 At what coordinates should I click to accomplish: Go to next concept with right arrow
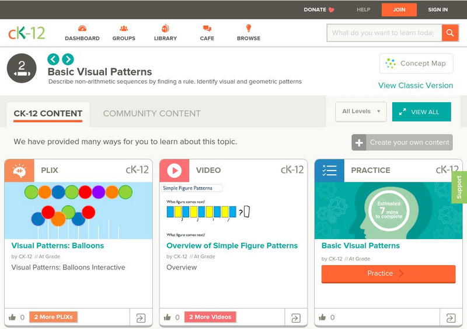(x=68, y=59)
